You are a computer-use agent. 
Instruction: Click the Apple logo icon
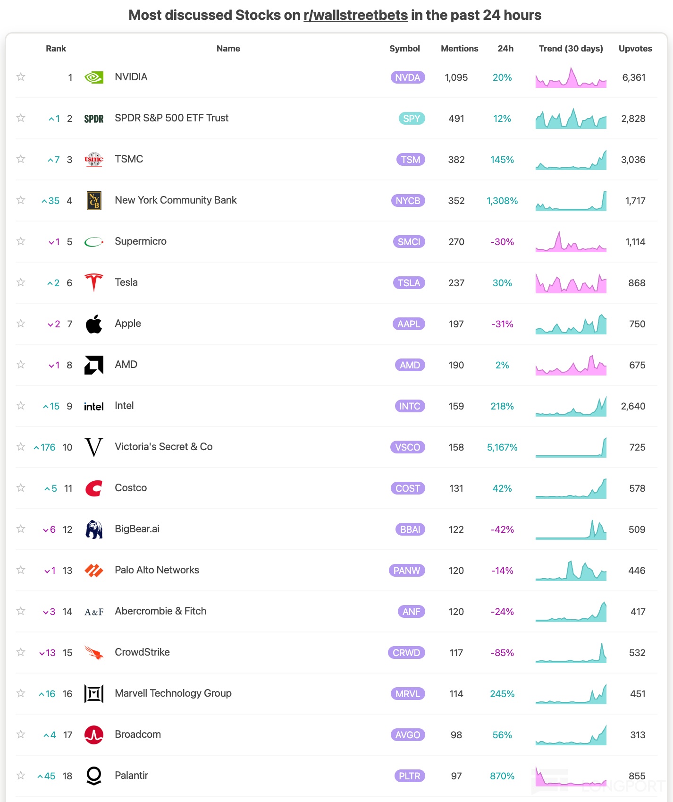[93, 324]
